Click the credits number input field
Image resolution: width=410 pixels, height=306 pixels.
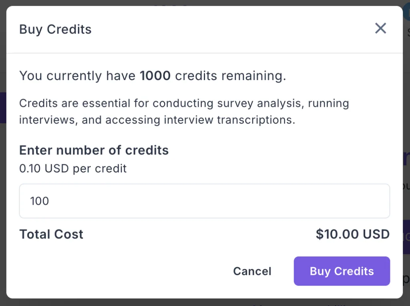click(x=204, y=201)
